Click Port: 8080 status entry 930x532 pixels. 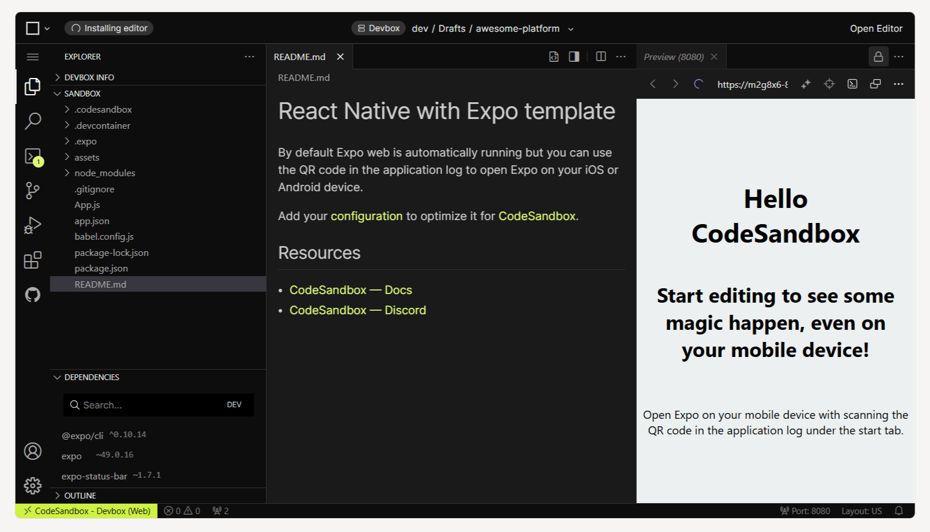coord(805,511)
